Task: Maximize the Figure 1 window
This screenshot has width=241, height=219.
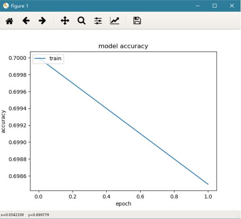Action: pyautogui.click(x=215, y=6)
